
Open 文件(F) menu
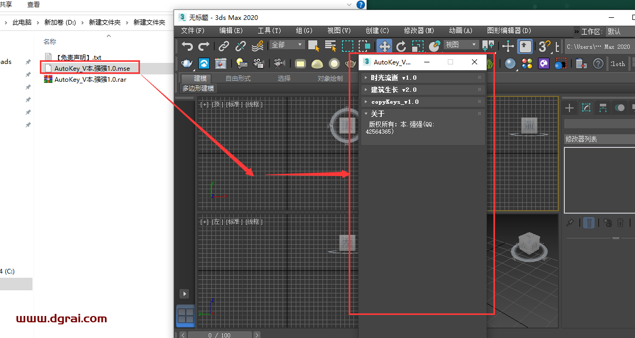(192, 31)
